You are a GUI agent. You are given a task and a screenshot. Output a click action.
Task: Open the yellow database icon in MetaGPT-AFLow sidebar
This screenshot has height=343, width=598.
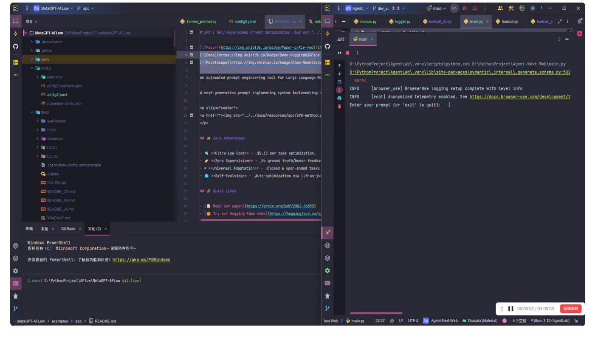(x=16, y=62)
